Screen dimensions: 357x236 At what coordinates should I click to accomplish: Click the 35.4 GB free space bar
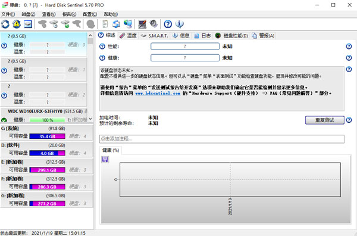point(47,136)
